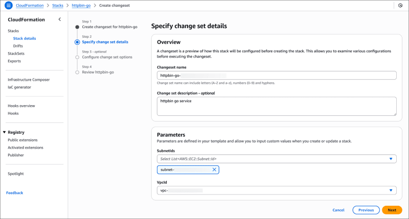Open Infrastructure Composer in sidebar

point(29,80)
